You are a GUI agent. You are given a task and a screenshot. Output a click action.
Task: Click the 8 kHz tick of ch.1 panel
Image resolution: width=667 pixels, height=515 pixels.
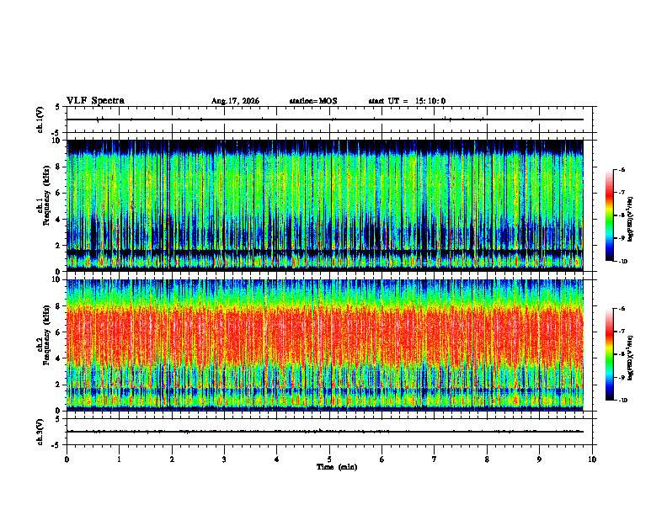click(x=62, y=167)
